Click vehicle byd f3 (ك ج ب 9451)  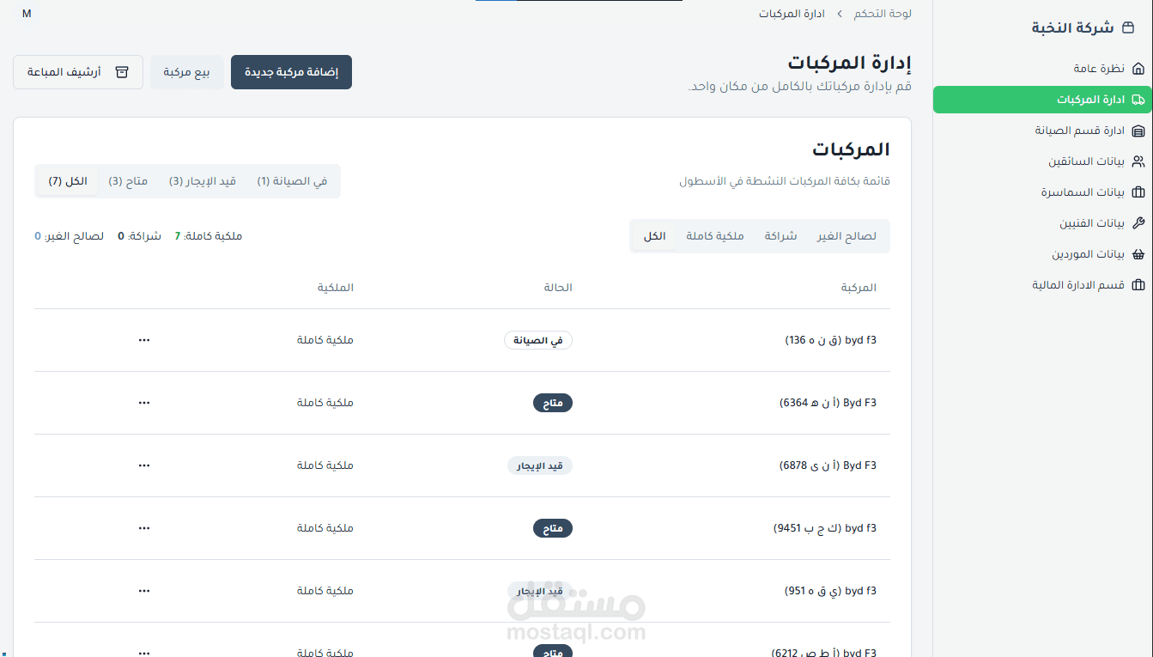tap(825, 528)
